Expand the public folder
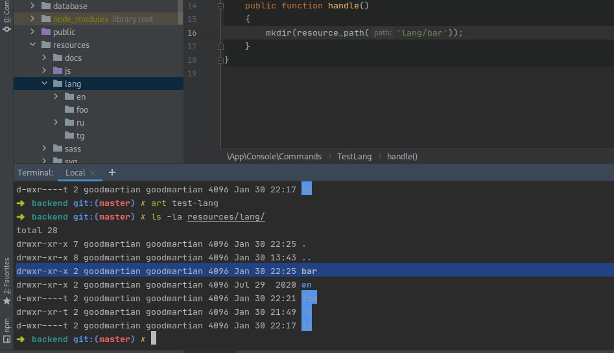The height and width of the screenshot is (353, 614). pyautogui.click(x=32, y=32)
